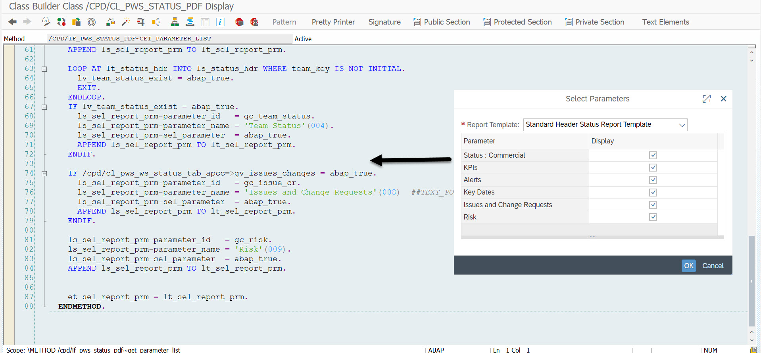Click the Active/Inactive switch icon
The image size is (761, 353).
pyautogui.click(x=61, y=22)
